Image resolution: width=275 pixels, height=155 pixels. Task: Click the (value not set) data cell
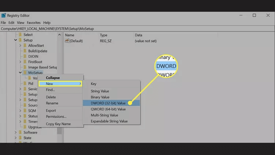pos(146,41)
